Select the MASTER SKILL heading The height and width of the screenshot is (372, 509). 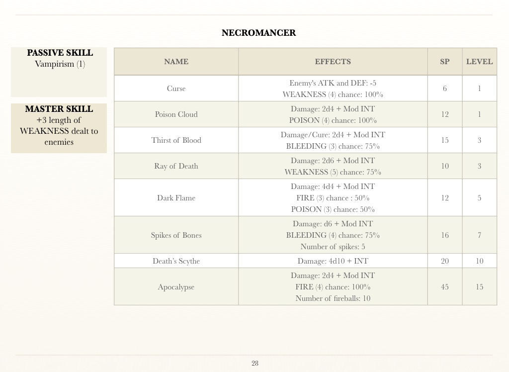[59, 109]
